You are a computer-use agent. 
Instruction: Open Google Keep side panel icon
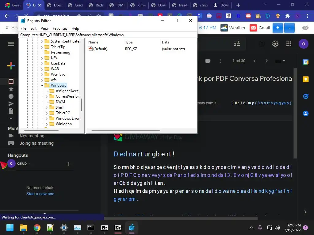306,79
